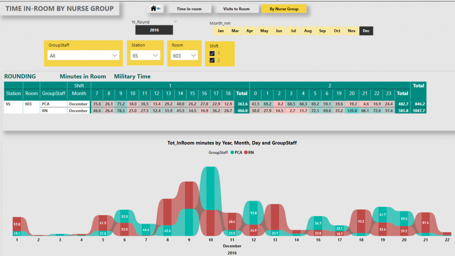Click the RN cell value 120.8
455x256 pixels.
tap(351, 110)
